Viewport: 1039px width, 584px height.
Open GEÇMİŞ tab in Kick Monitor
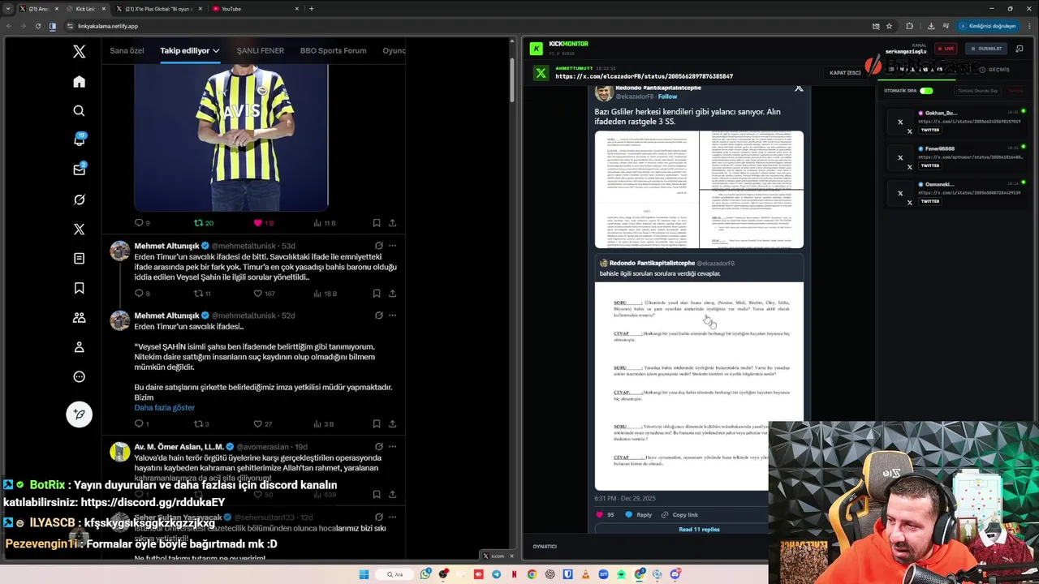[994, 69]
